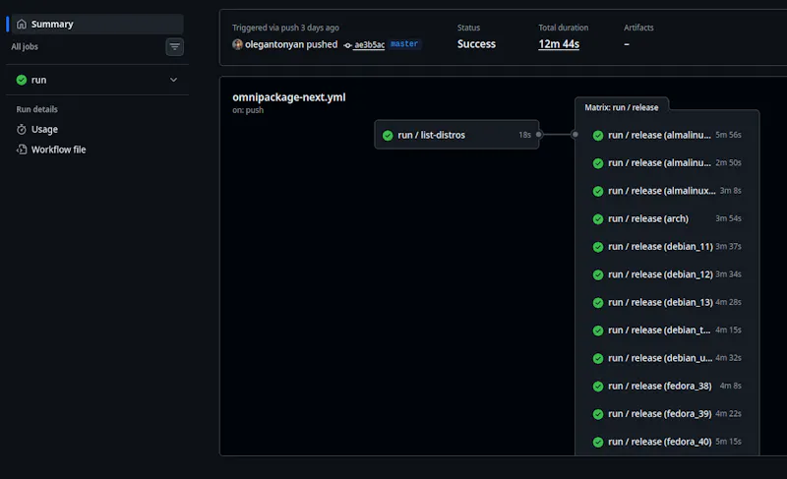This screenshot has height=479, width=787.
Task: Open the All jobs filter button
Action: [174, 46]
